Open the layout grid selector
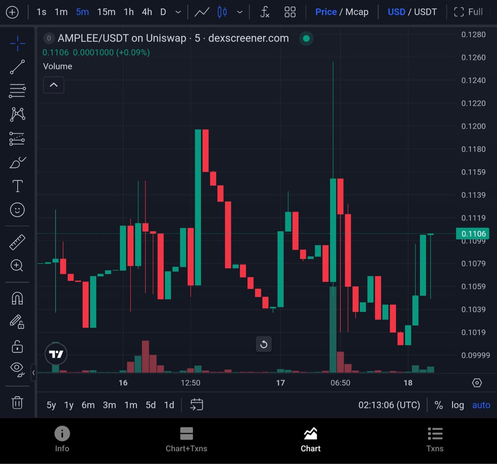Viewport: 497px width, 464px height. click(290, 12)
